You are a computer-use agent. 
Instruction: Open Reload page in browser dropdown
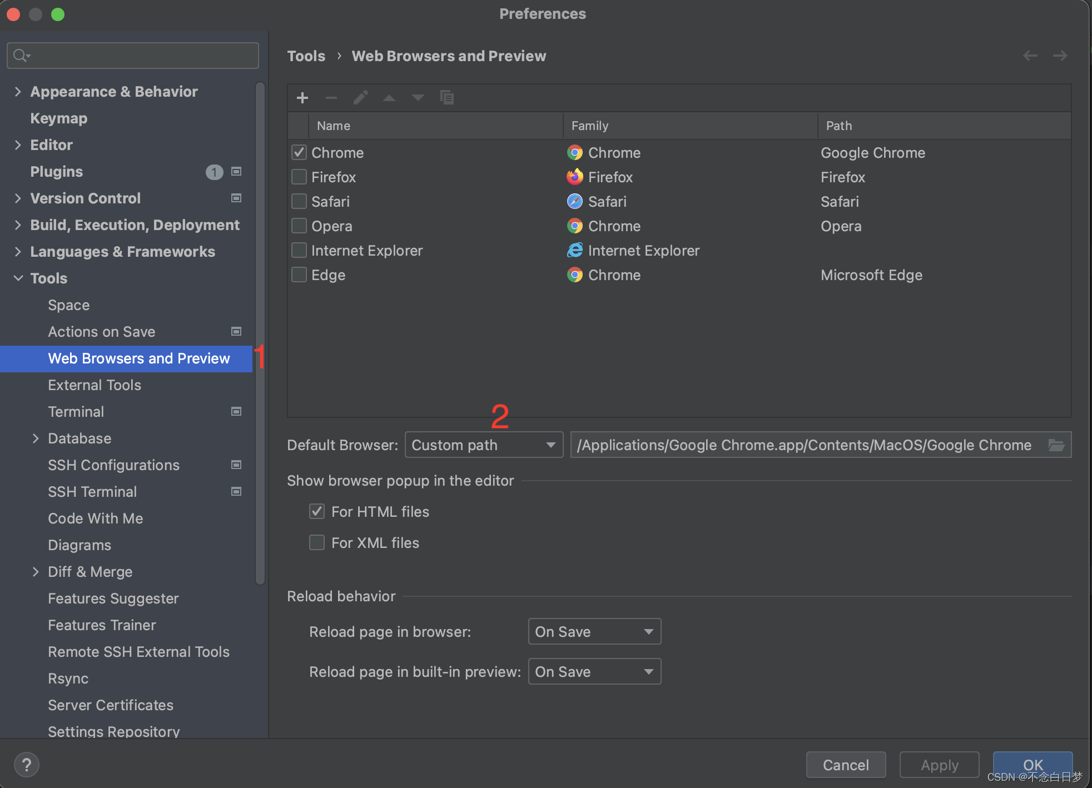tap(594, 632)
